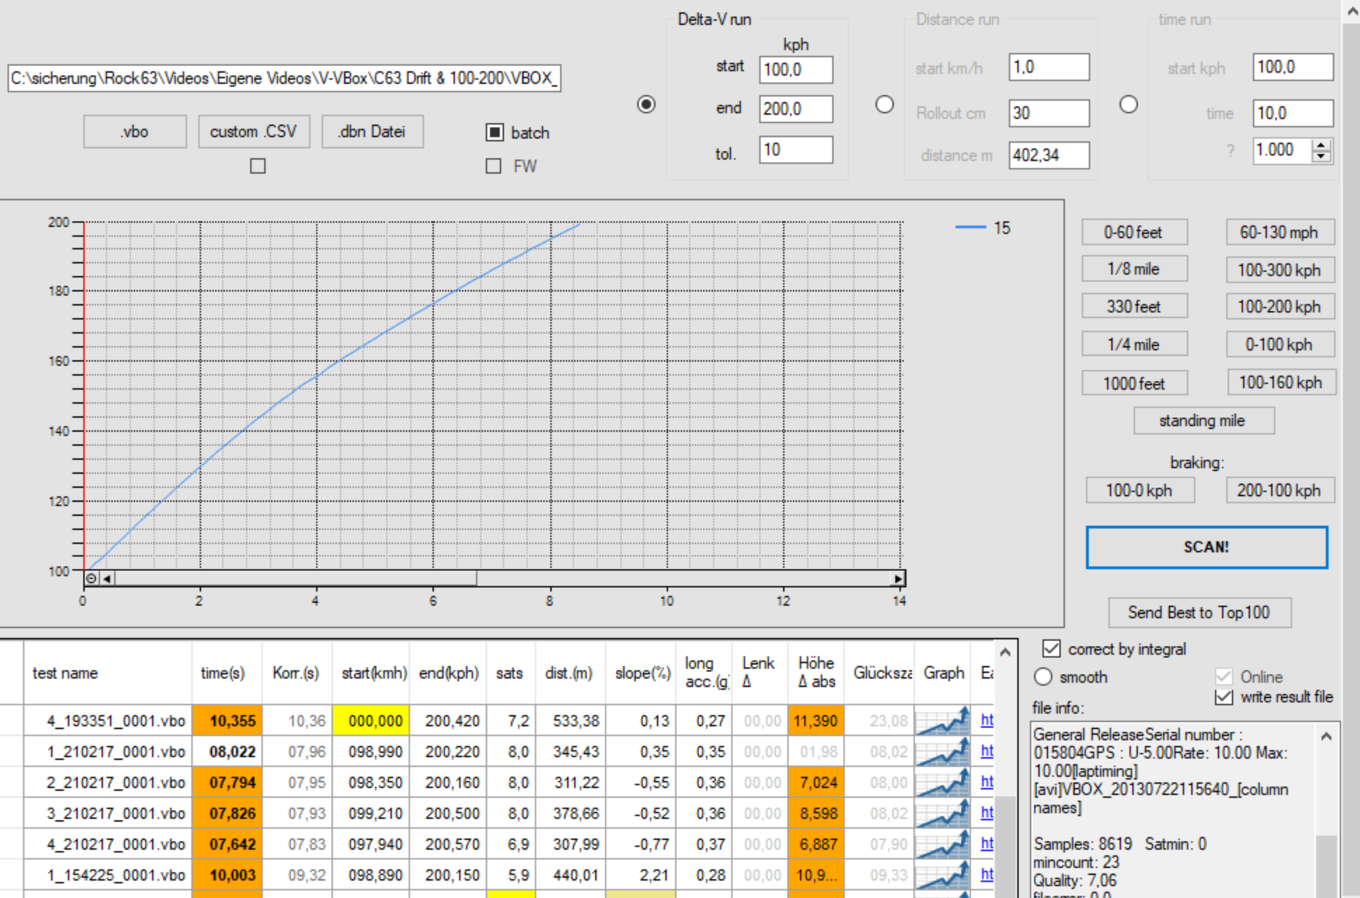The height and width of the screenshot is (898, 1360).
Task: Select the smooth radio option
Action: pyautogui.click(x=1043, y=677)
